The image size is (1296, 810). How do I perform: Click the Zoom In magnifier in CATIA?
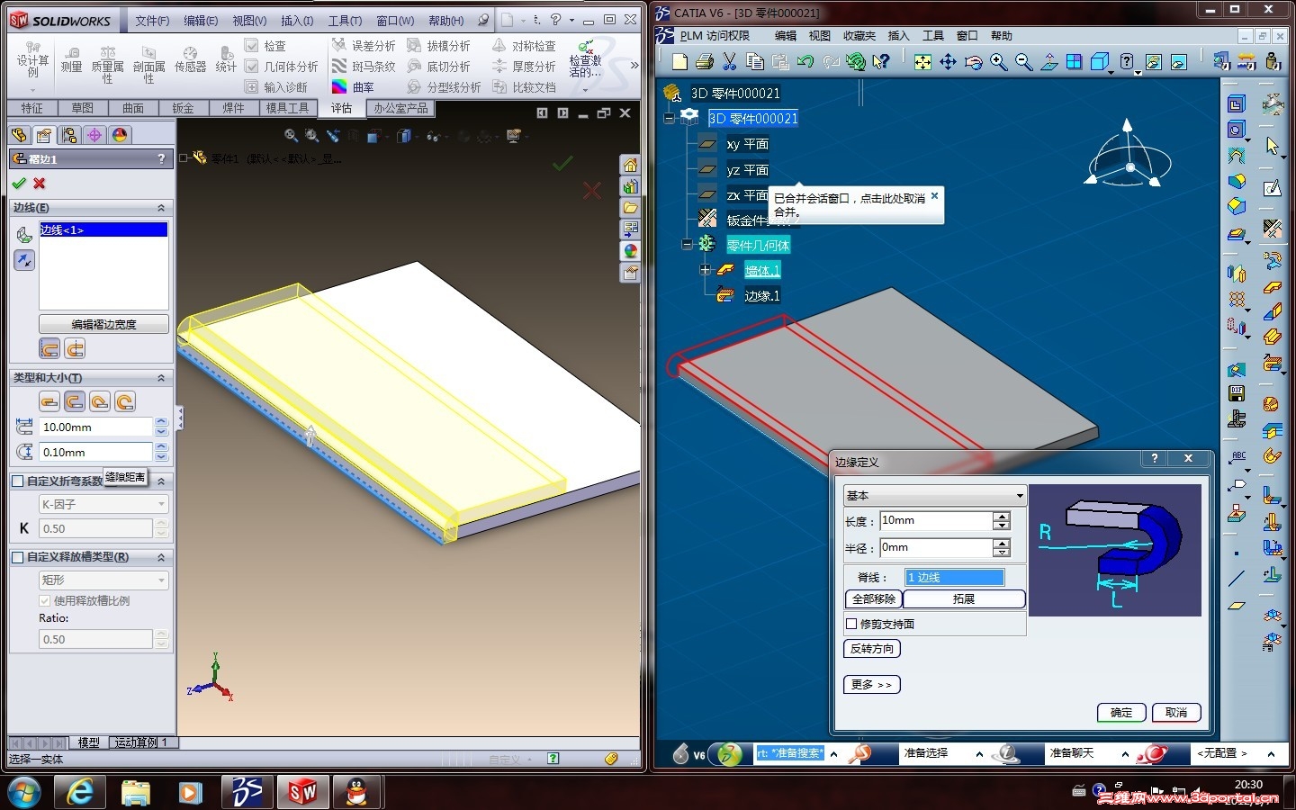pos(998,61)
